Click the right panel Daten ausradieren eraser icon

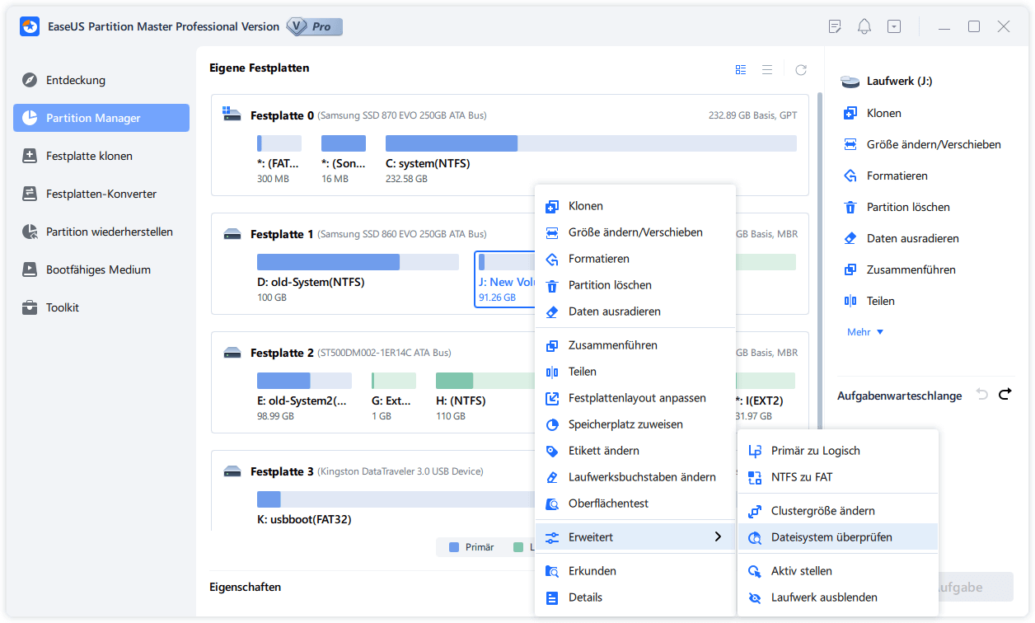coord(850,238)
